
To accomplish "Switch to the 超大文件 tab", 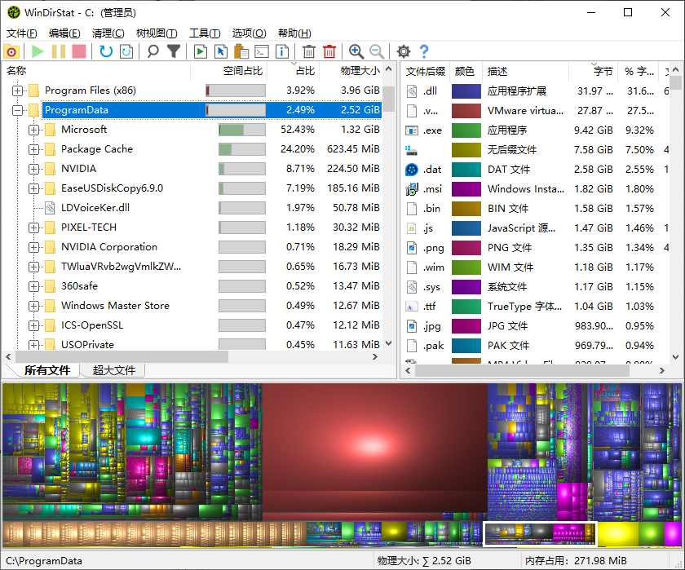I will [x=113, y=370].
